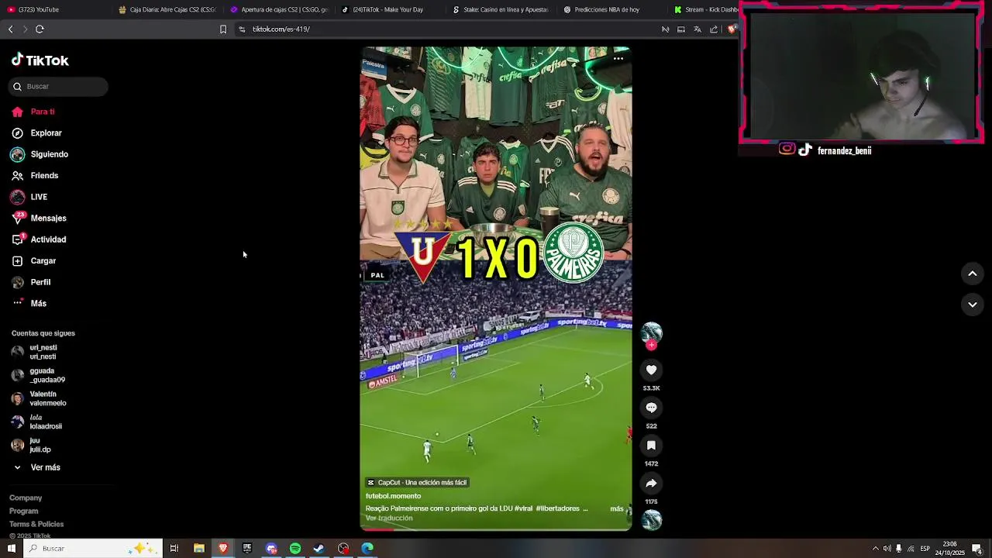Click the share page icon in address bar

coord(714,29)
